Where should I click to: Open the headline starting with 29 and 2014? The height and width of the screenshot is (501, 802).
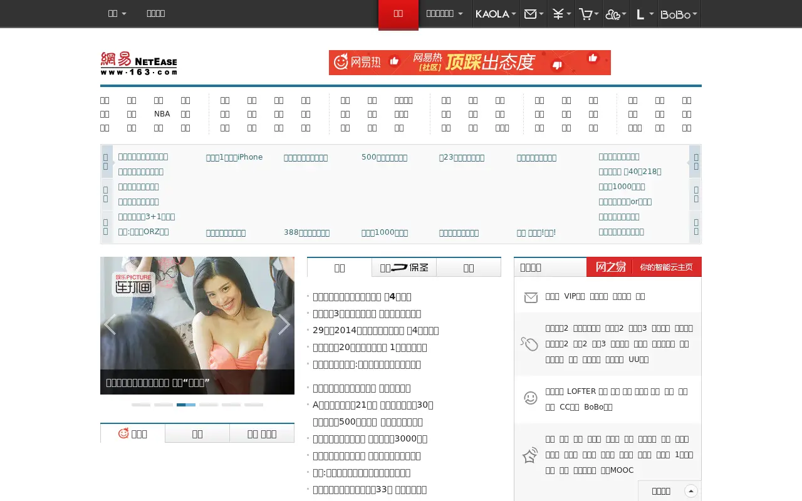[376, 331]
